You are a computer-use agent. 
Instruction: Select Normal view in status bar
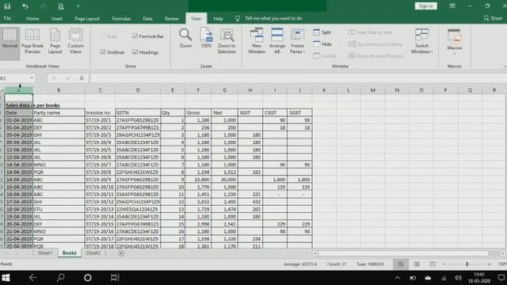401,264
